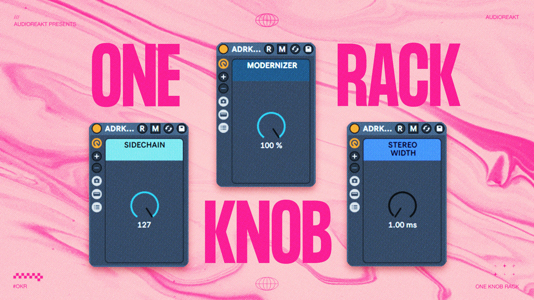Enable macro map mode M on Stereo Width rack
The height and width of the screenshot is (300, 534).
coord(413,128)
